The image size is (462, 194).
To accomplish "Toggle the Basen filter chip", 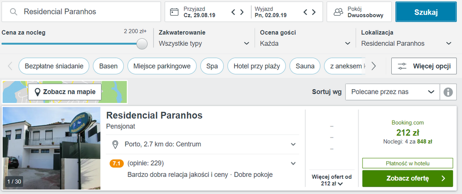I will (x=108, y=66).
